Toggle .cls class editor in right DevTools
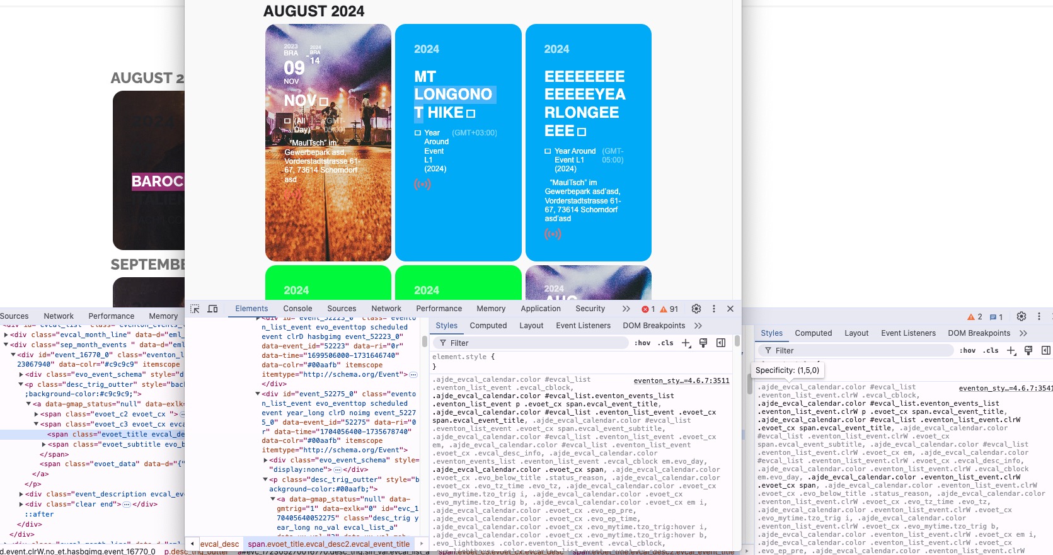 [x=991, y=350]
